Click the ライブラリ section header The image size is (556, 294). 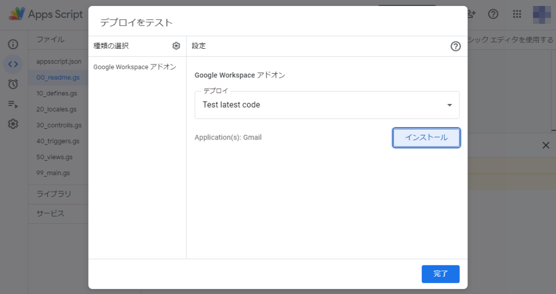[54, 194]
